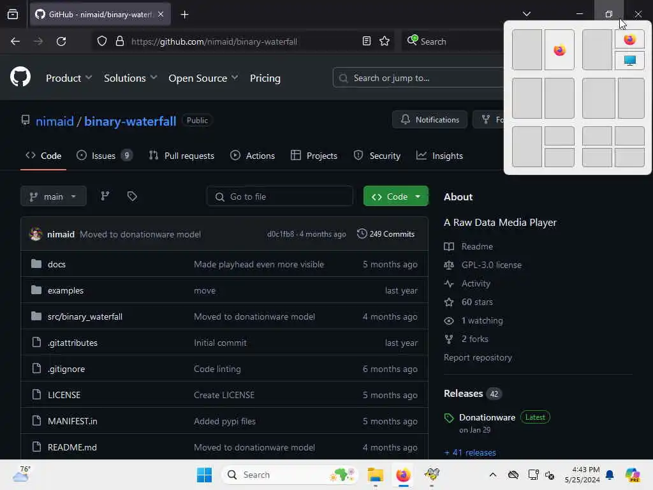Open the nimaid owner profile link
Image resolution: width=653 pixels, height=490 pixels.
[x=55, y=121]
